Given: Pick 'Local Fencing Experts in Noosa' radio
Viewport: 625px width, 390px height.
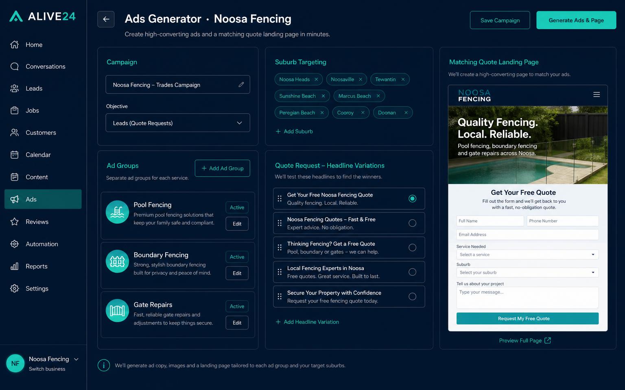Looking at the screenshot, I should (412, 272).
